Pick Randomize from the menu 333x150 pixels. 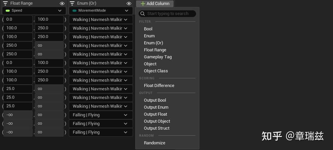155,143
